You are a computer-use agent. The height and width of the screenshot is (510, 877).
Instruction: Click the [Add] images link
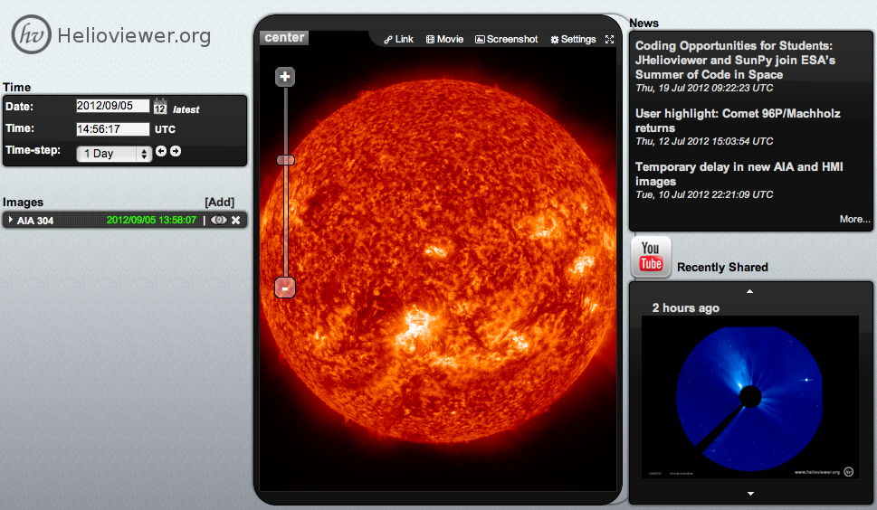219,202
